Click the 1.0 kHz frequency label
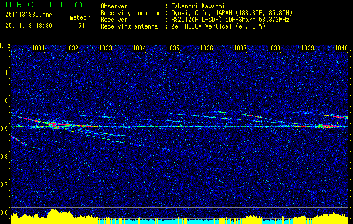 4,101
